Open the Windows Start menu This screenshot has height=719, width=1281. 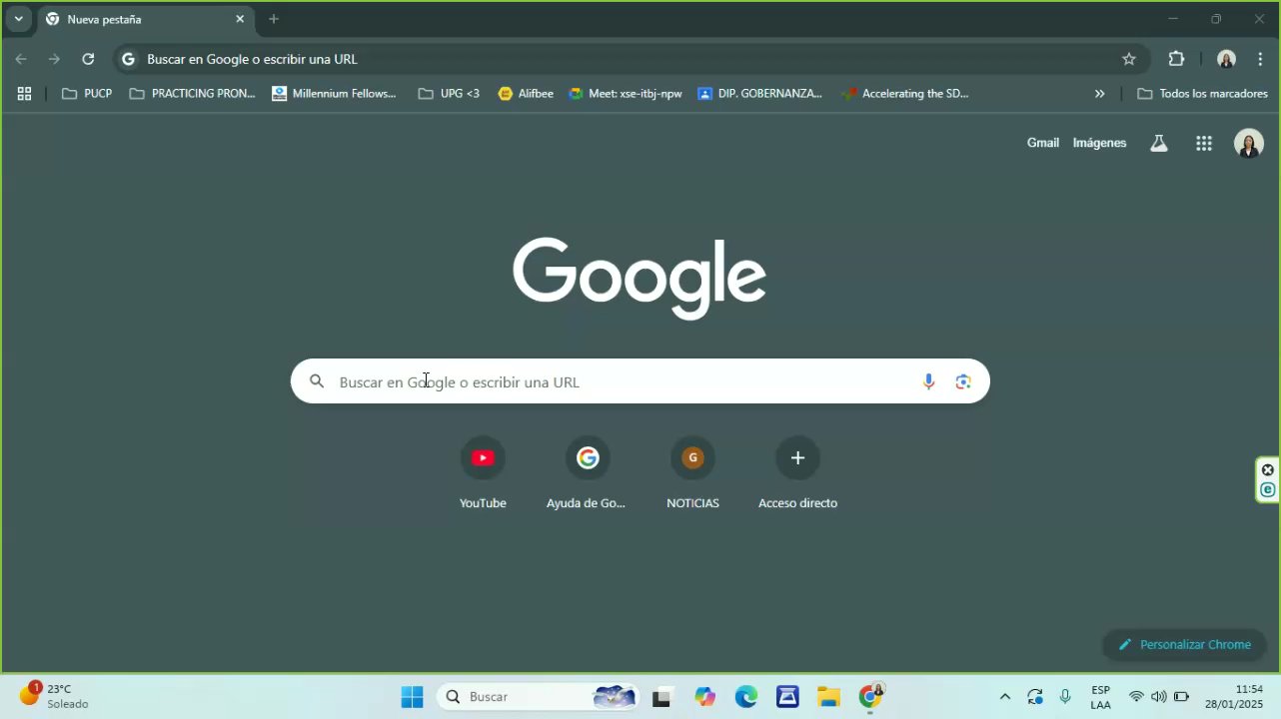(412, 697)
